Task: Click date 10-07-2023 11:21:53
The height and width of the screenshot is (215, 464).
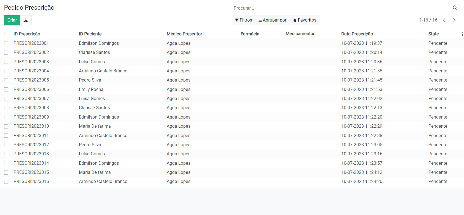Action: 362,89
